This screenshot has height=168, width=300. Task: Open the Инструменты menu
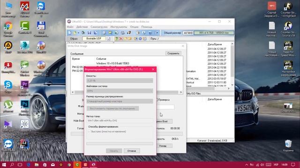[x=119, y=27]
